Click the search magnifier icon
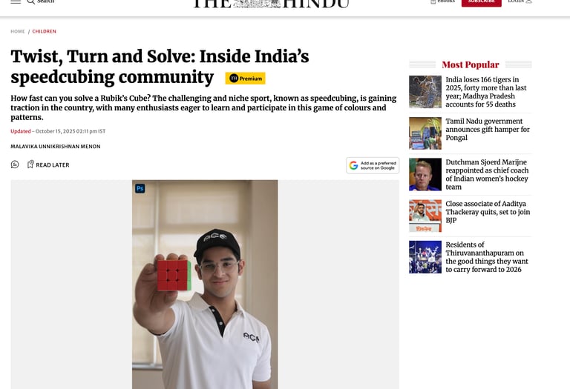The image size is (570, 389). tap(30, 1)
